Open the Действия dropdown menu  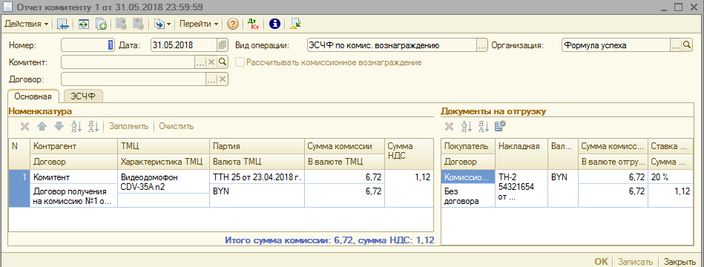point(26,24)
